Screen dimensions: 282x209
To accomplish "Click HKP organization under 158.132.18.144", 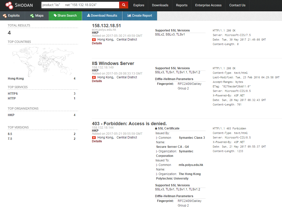I will (95, 131).
